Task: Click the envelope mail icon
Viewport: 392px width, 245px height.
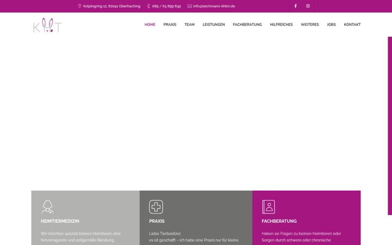Action: pos(190,6)
